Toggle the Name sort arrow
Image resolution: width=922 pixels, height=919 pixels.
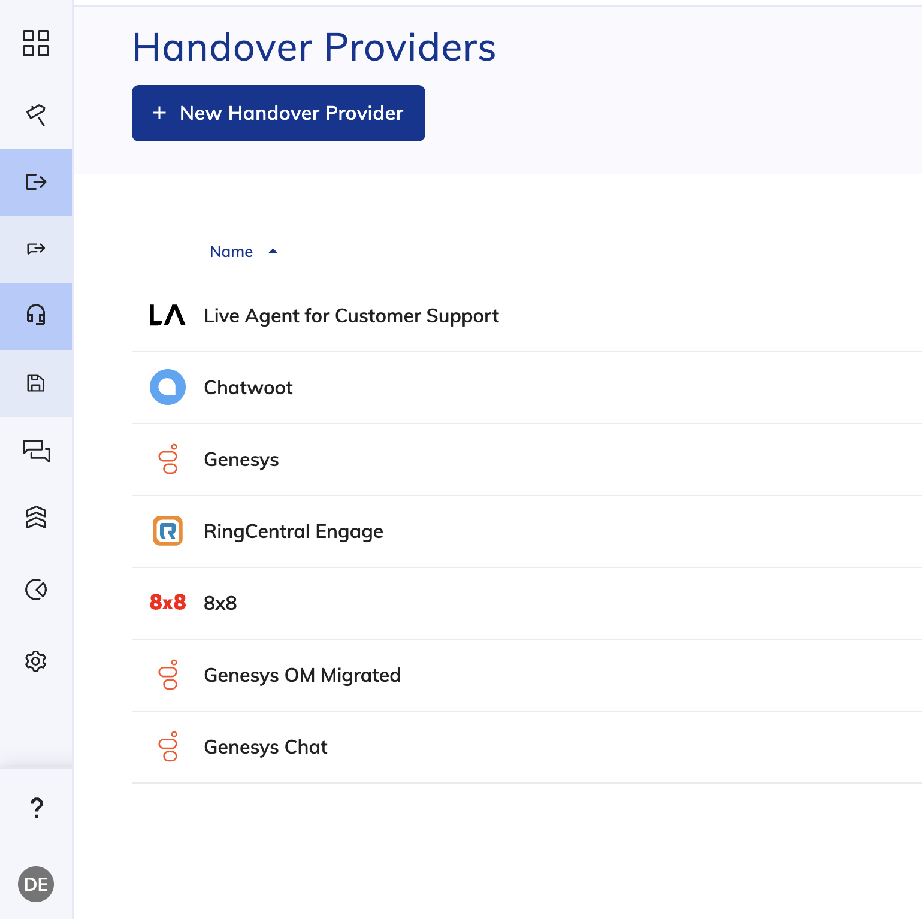point(273,252)
